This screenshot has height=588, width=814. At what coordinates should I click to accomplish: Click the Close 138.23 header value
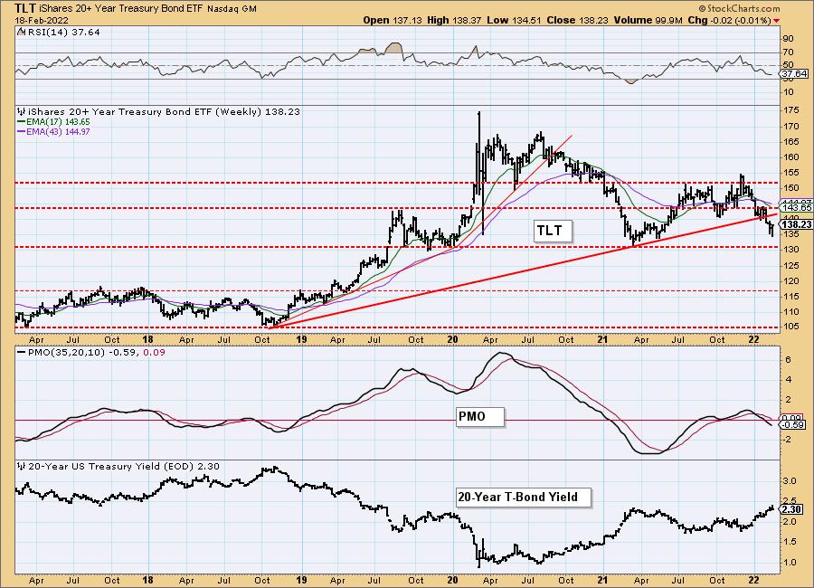[x=577, y=20]
